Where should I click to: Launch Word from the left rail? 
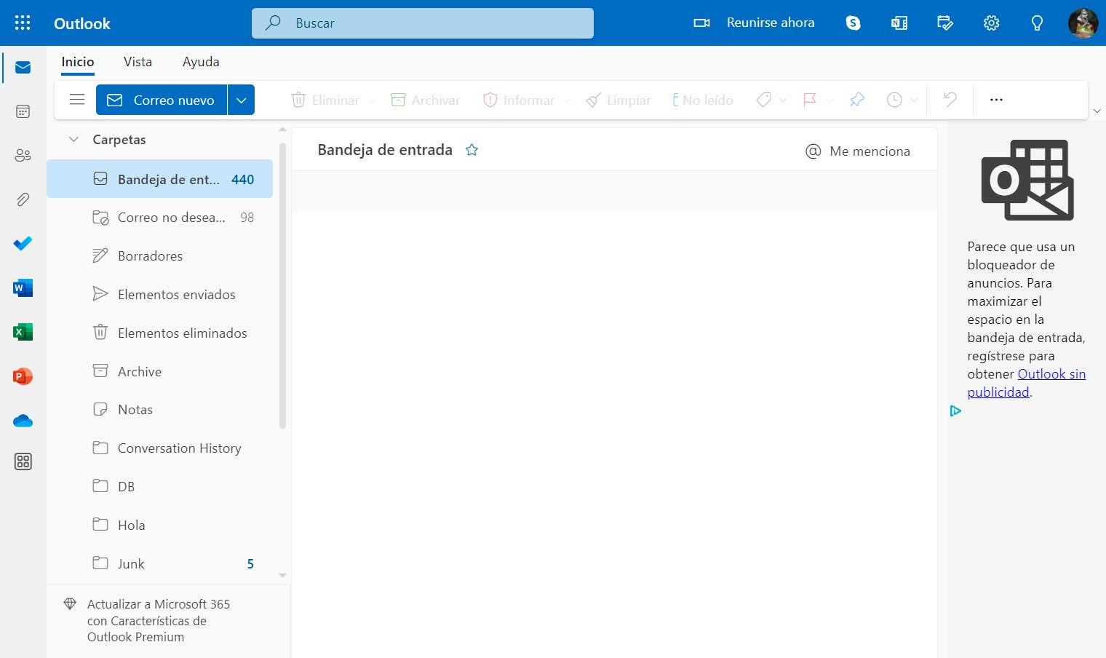pos(23,288)
